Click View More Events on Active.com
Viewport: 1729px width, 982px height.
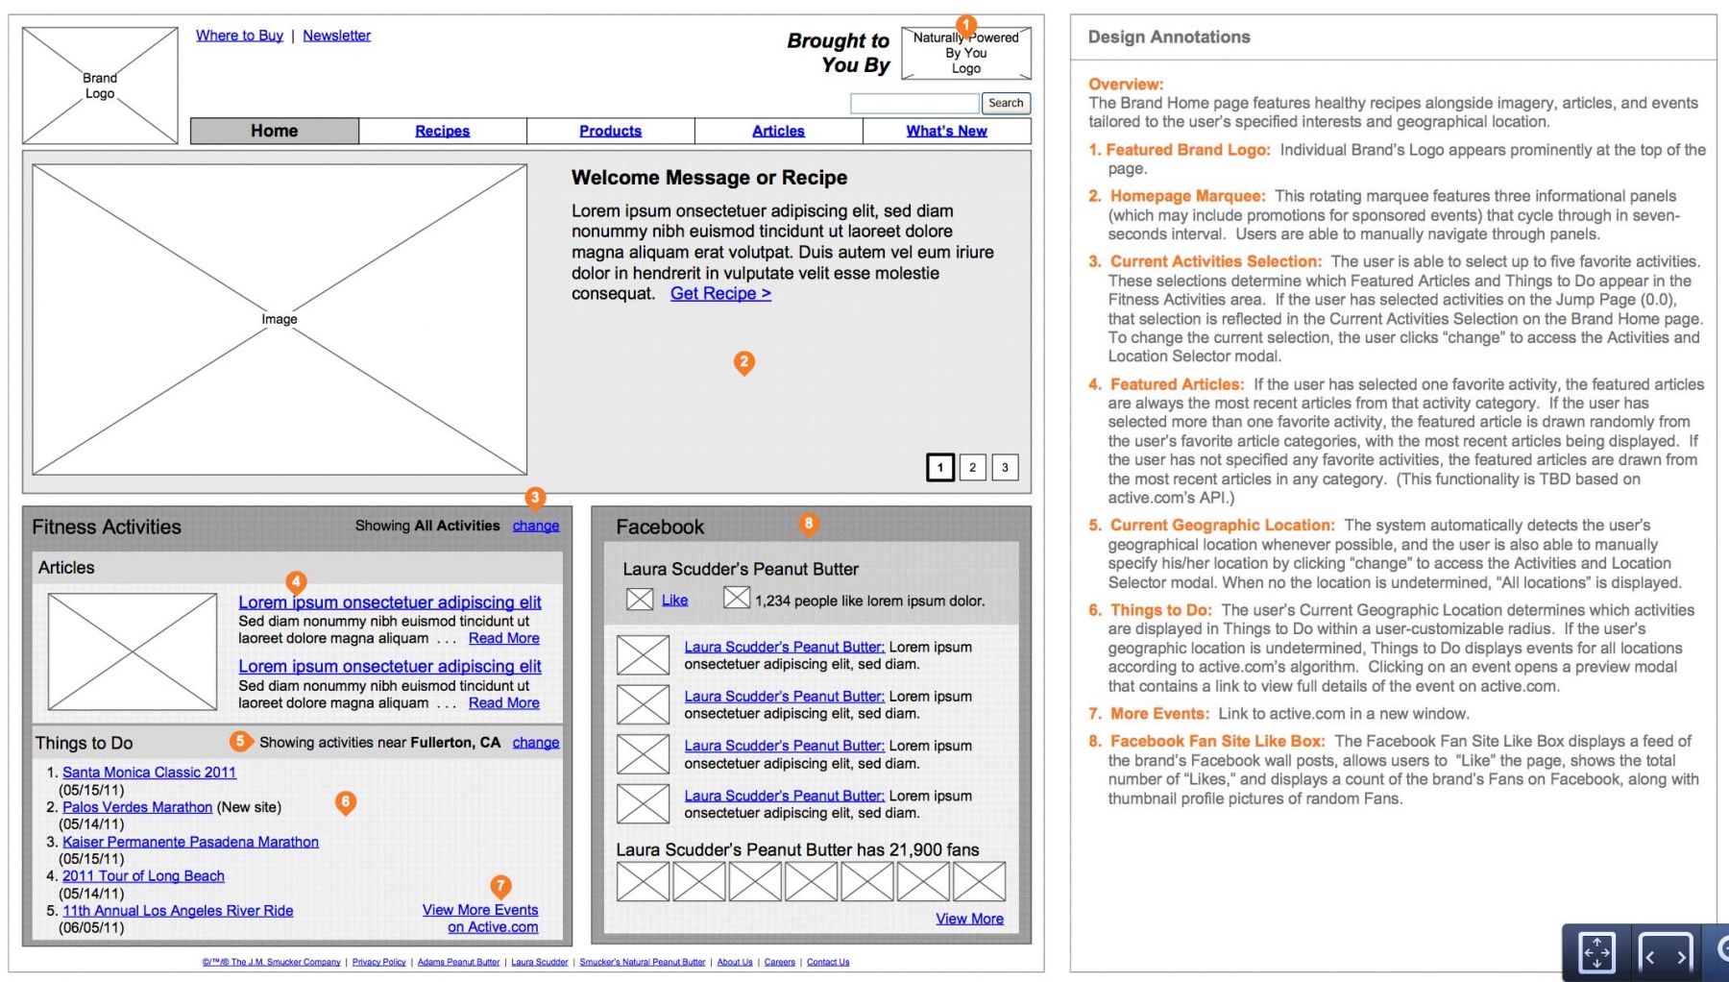[480, 919]
